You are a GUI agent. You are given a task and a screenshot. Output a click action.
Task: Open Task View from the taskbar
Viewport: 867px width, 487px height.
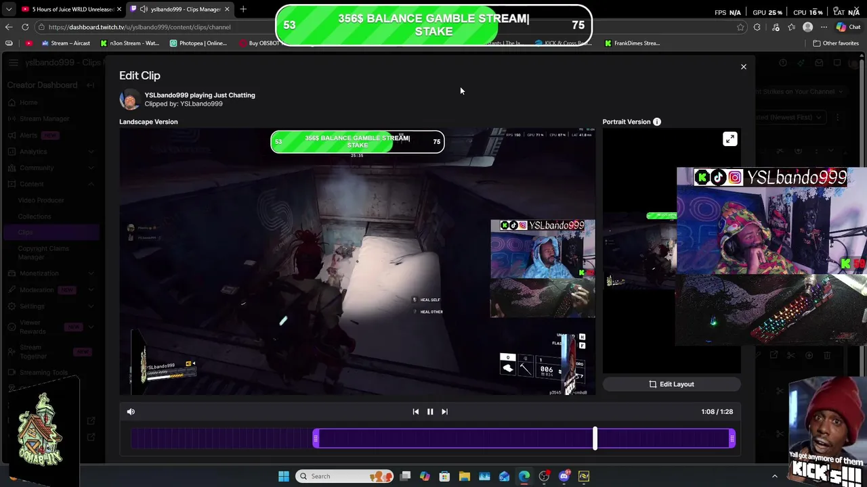(x=405, y=476)
